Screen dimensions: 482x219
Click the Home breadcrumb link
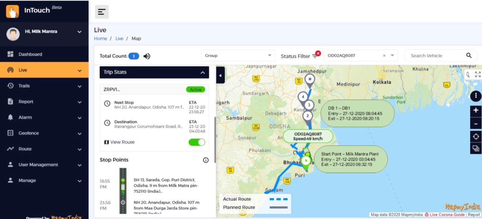(100, 38)
